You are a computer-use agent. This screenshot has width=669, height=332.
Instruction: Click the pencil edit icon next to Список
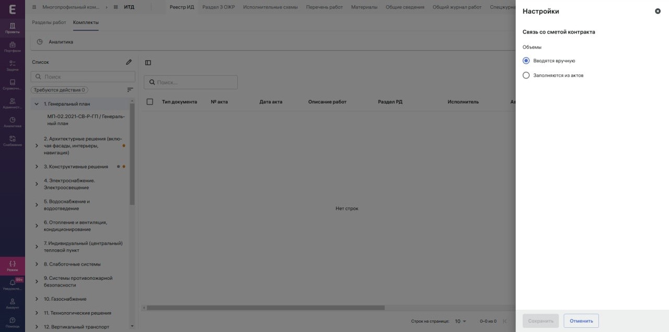[x=129, y=62]
